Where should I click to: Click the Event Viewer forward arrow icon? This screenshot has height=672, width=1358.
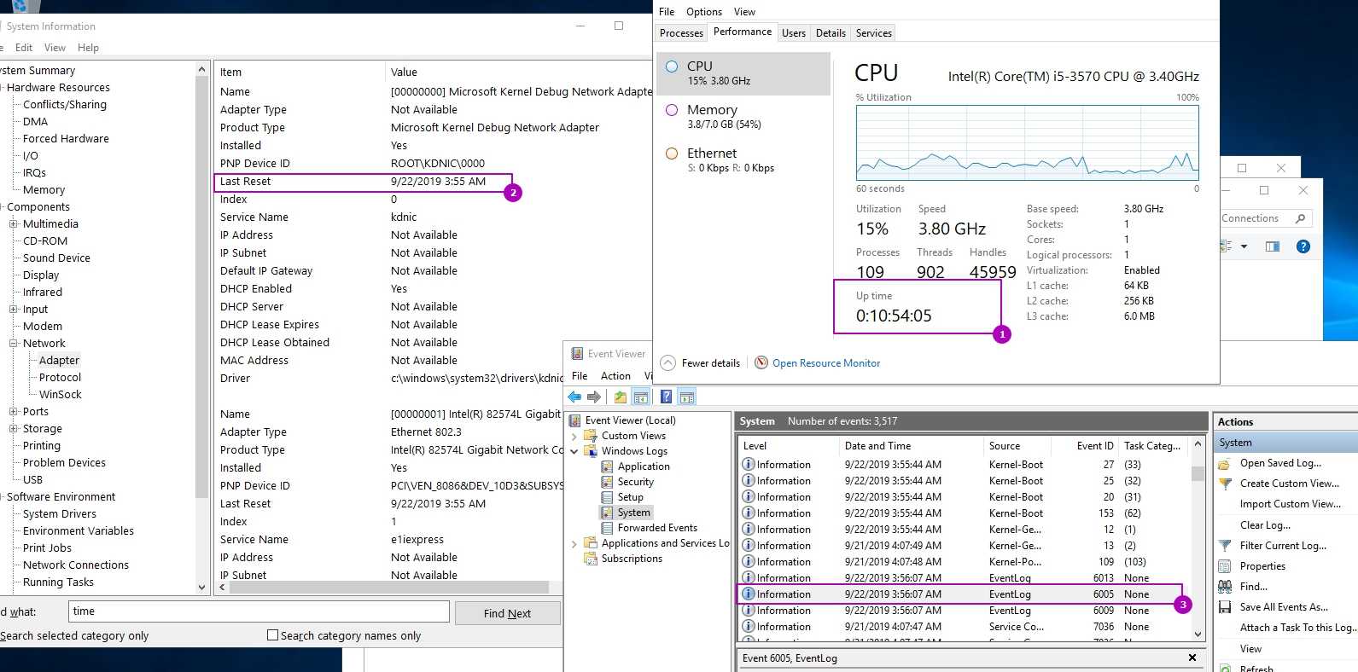(x=594, y=397)
